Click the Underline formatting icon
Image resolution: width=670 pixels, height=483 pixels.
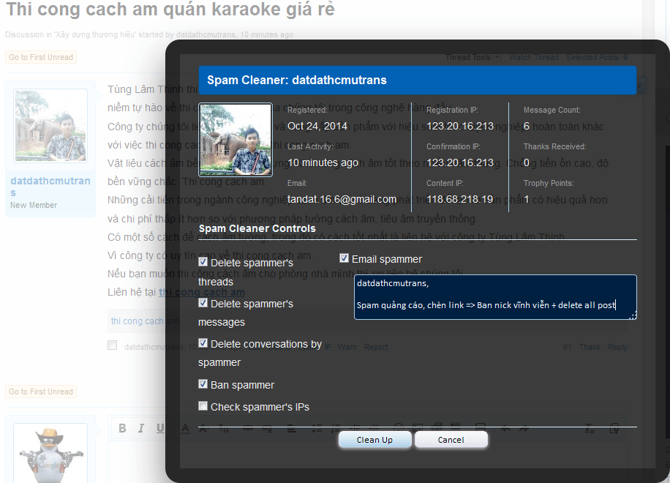pos(160,428)
